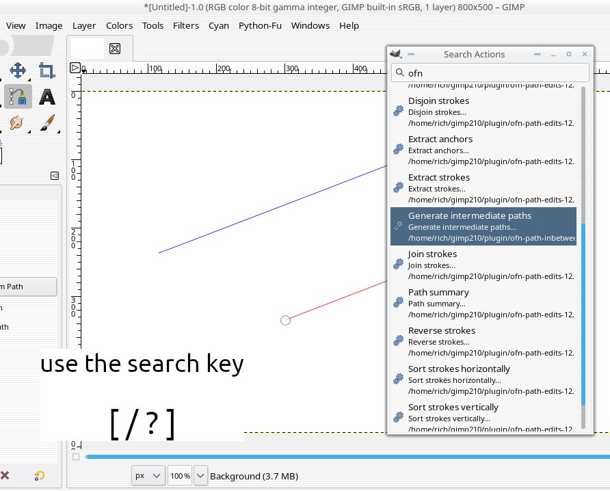Image resolution: width=610 pixels, height=491 pixels.
Task: Select Disjoin strokes action
Action: 483,111
